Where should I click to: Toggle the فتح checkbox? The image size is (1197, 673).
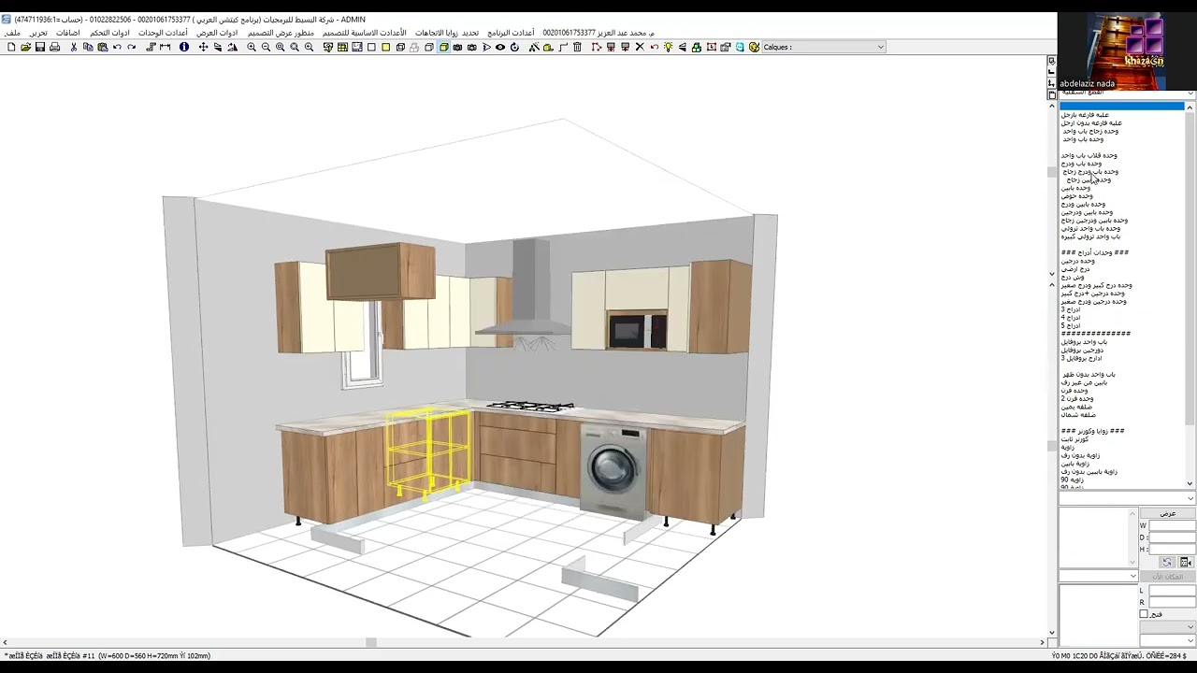[x=1144, y=614]
